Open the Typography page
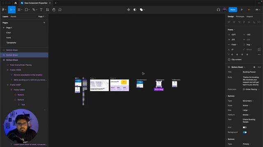263x147 pixels. click(11, 42)
